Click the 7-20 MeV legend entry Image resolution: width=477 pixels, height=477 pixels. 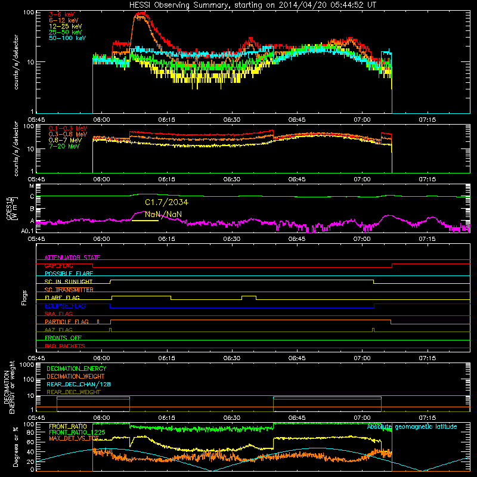coord(64,146)
